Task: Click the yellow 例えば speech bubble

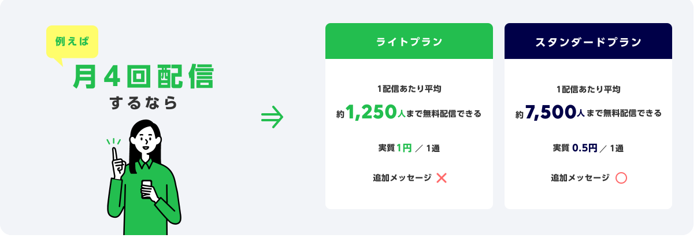Action: tap(72, 44)
